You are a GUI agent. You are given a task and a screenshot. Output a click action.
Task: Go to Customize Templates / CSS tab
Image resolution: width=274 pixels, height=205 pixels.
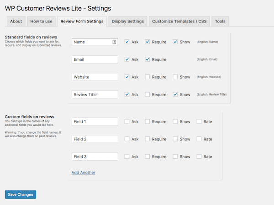[179, 21]
